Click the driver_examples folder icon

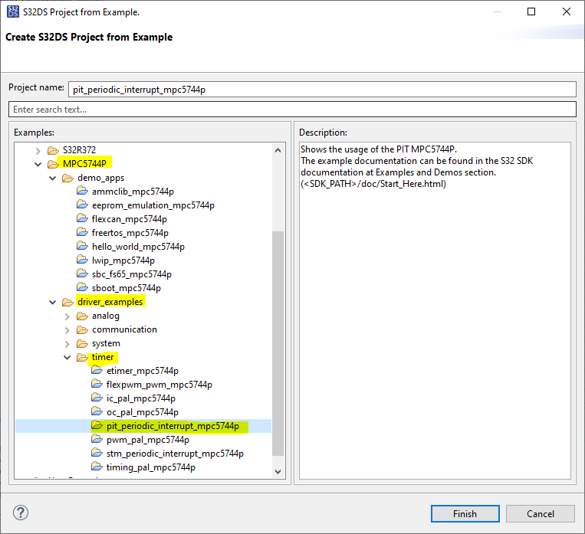click(67, 302)
